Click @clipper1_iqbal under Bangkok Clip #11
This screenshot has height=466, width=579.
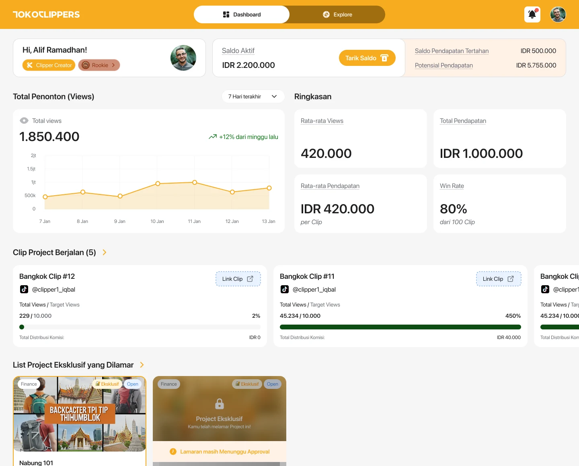(314, 289)
